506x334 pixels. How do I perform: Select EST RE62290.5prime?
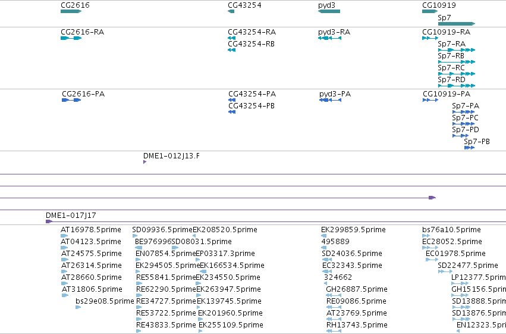click(139, 295)
